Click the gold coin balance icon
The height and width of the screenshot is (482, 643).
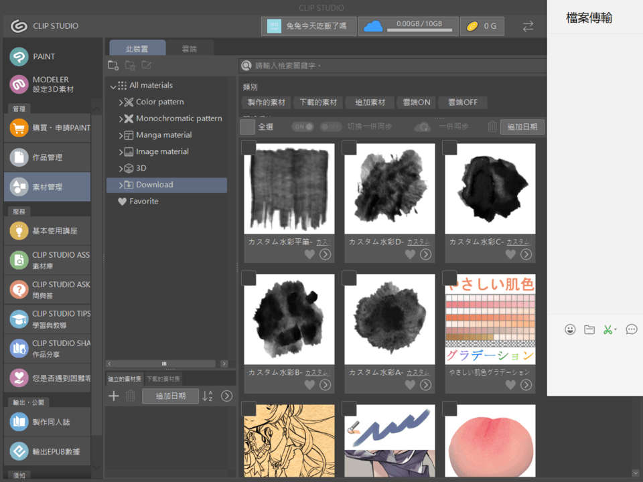(x=473, y=26)
